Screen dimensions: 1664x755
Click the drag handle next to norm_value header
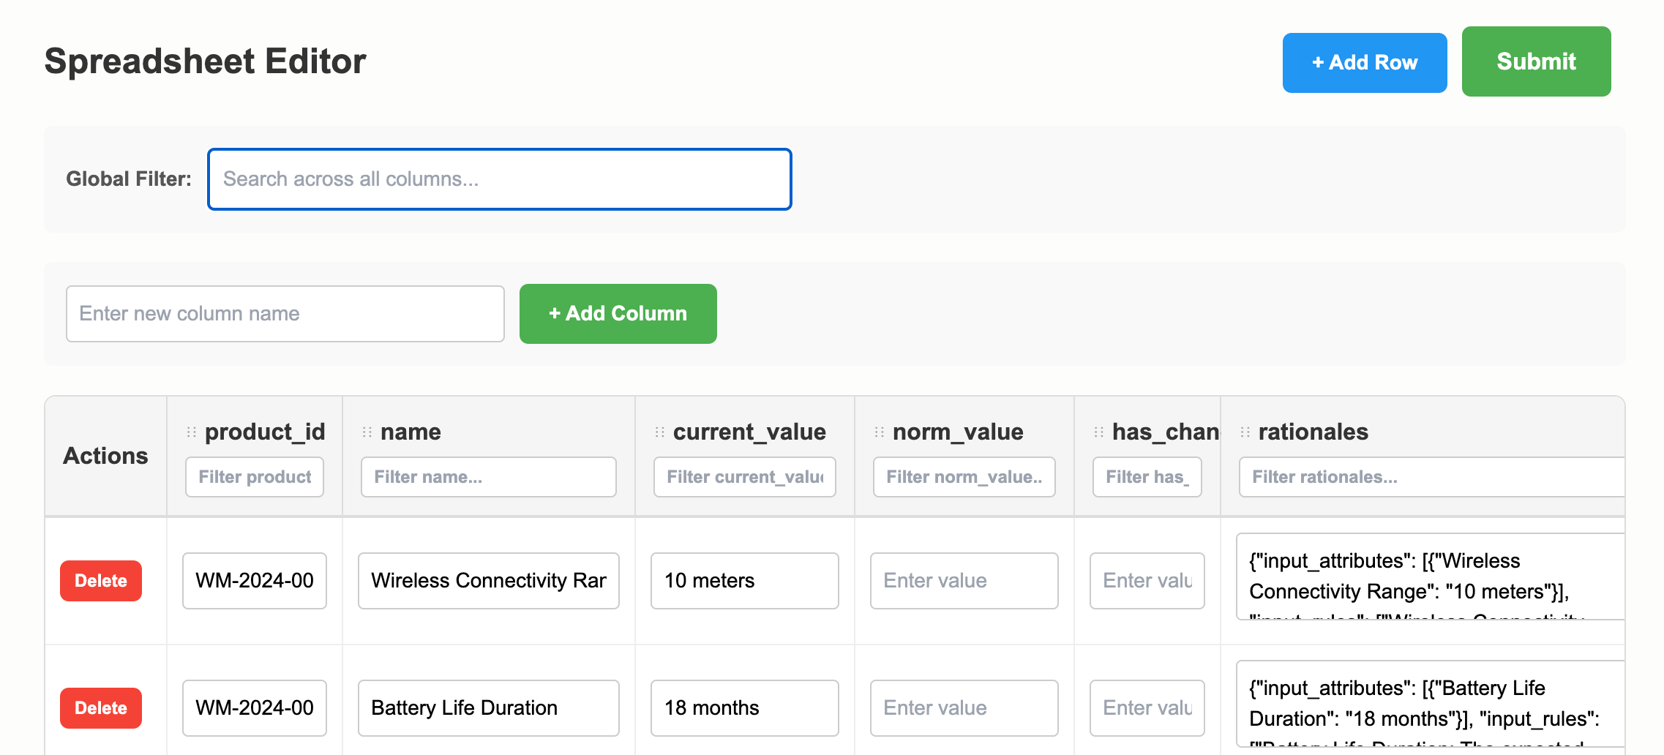coord(880,432)
